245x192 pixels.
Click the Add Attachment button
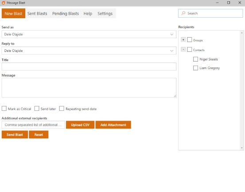coord(113,125)
